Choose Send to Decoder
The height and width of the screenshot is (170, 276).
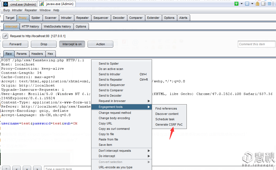122,96
